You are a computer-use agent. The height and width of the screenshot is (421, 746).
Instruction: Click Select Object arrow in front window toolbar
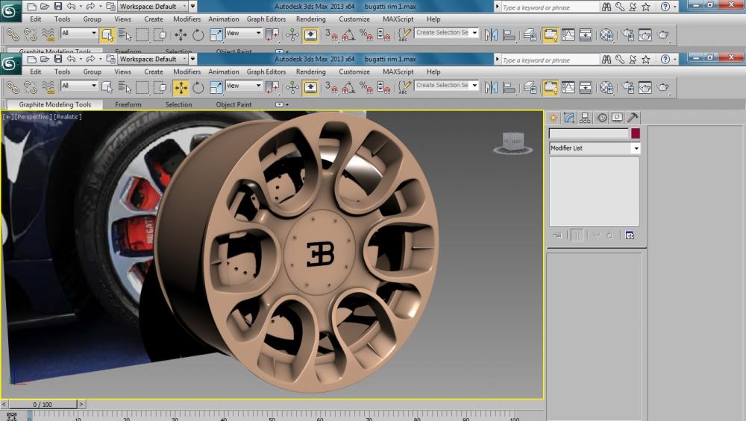107,87
